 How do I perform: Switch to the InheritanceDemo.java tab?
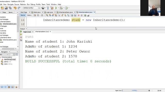click(x=66, y=12)
